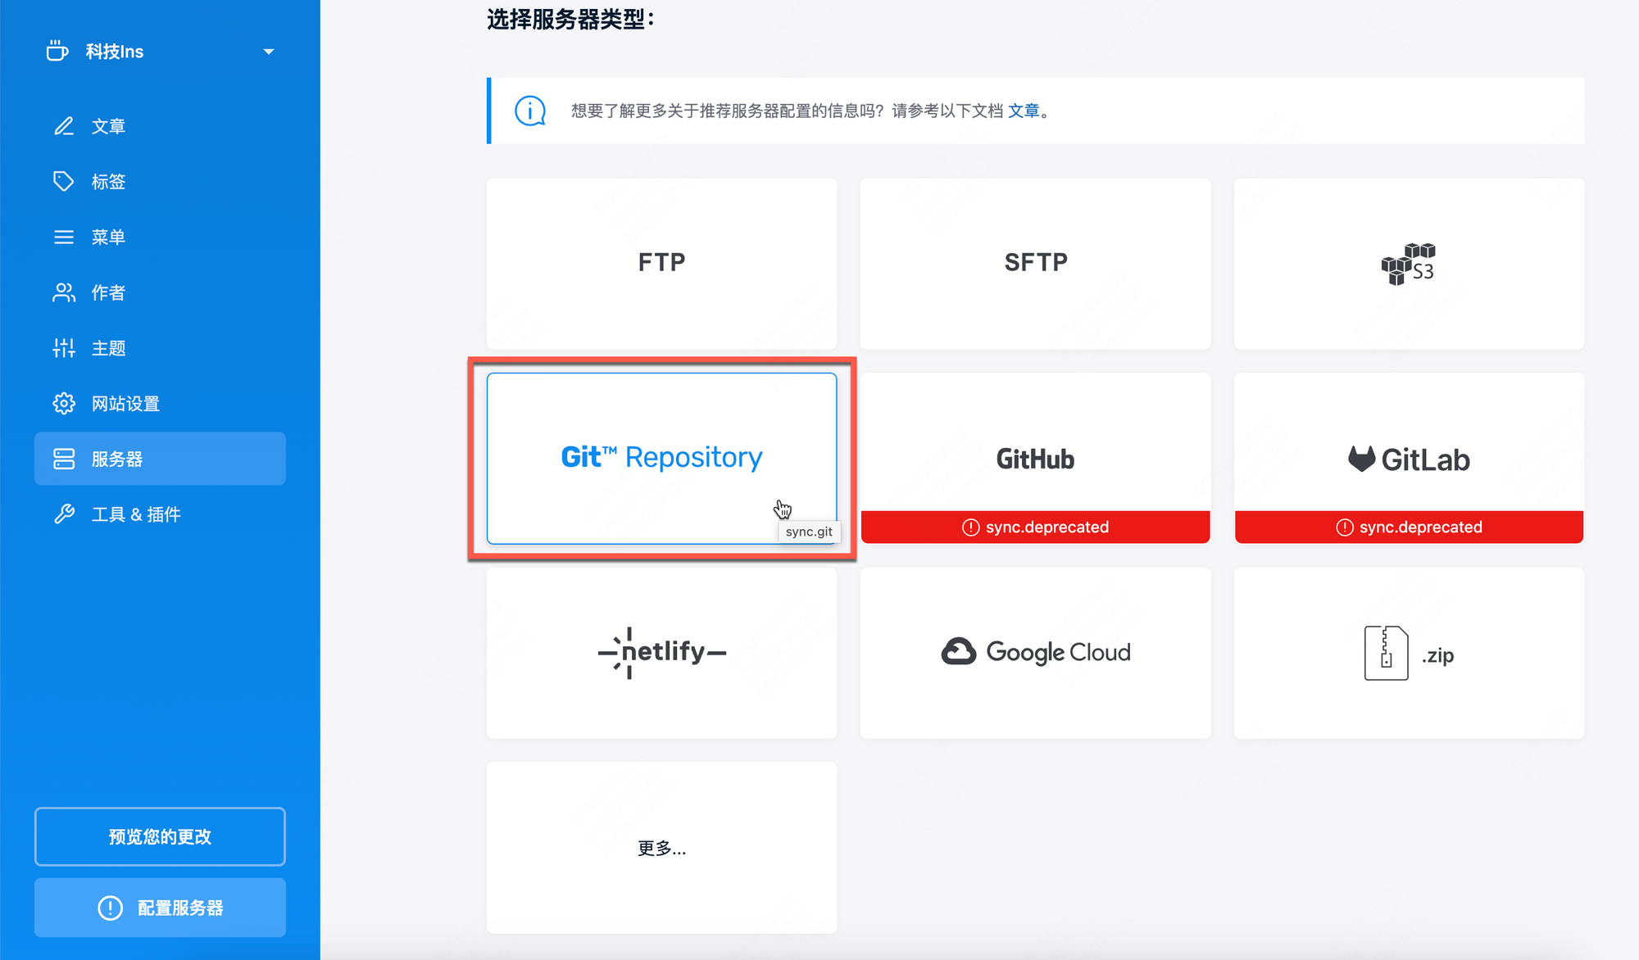This screenshot has width=1639, height=960.
Task: Click the sliders icon beside 主题
Action: click(64, 348)
